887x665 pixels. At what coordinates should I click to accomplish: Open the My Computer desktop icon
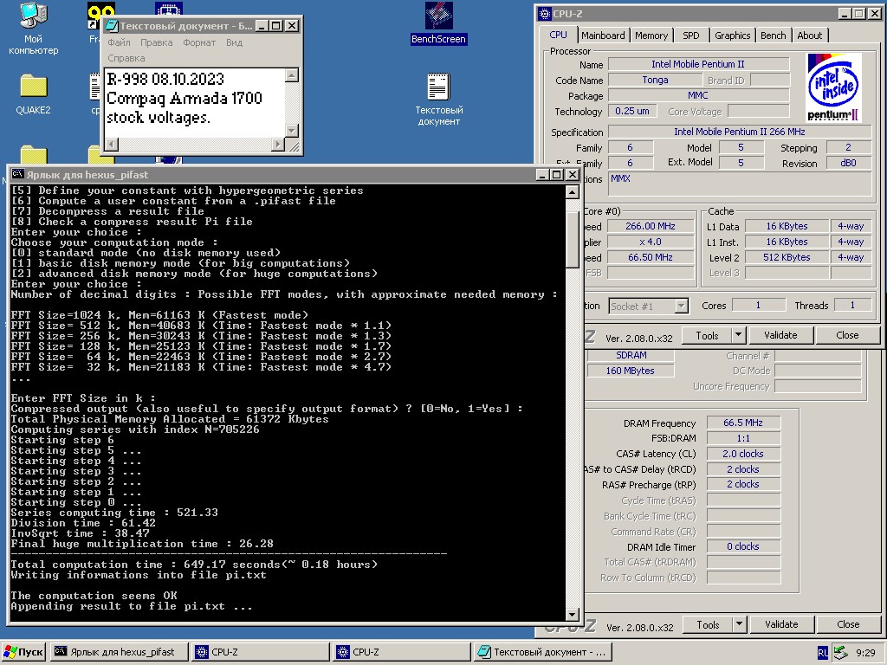pyautogui.click(x=34, y=28)
